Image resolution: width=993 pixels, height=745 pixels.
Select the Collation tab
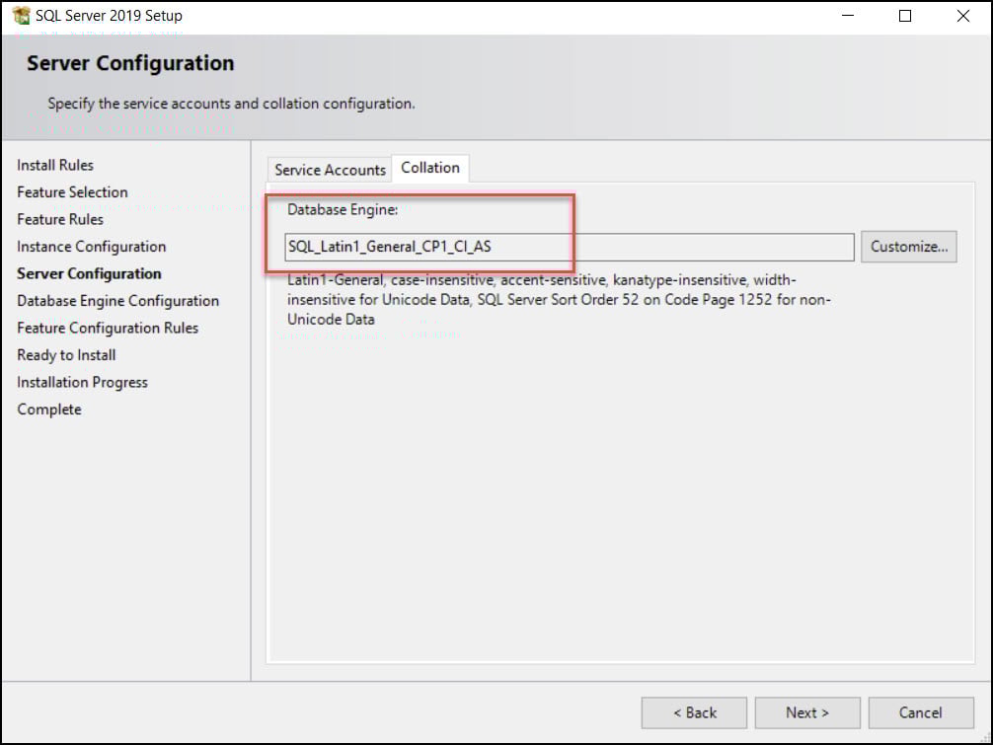tap(430, 168)
